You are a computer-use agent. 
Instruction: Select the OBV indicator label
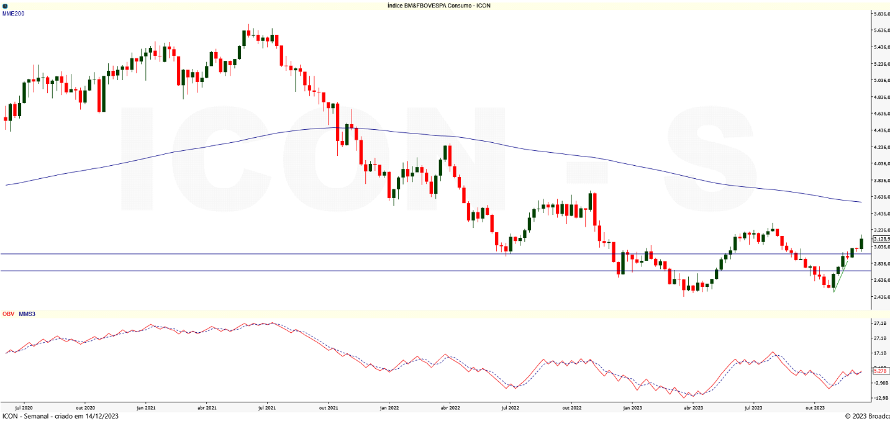(8, 314)
